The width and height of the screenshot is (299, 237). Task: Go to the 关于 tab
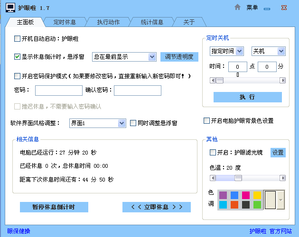tap(189, 22)
